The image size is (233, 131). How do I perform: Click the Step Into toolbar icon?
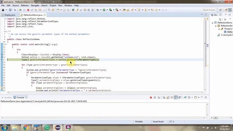click(36, 10)
